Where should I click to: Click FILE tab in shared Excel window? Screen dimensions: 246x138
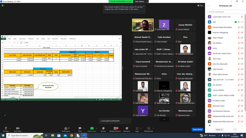point(3,39)
